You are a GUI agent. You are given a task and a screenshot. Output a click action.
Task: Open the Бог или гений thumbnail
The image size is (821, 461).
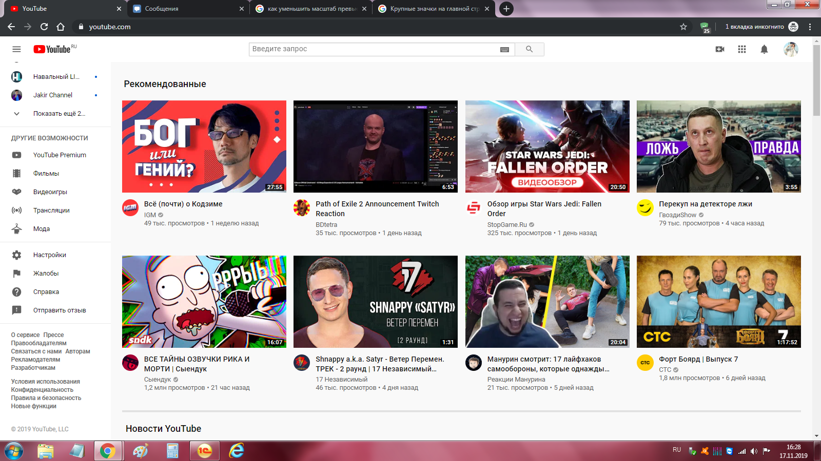tap(204, 146)
